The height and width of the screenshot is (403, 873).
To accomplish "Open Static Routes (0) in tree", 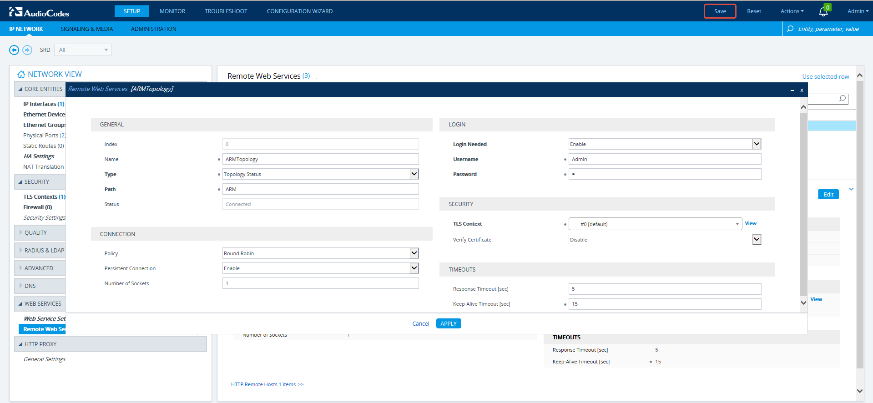I will (44, 146).
